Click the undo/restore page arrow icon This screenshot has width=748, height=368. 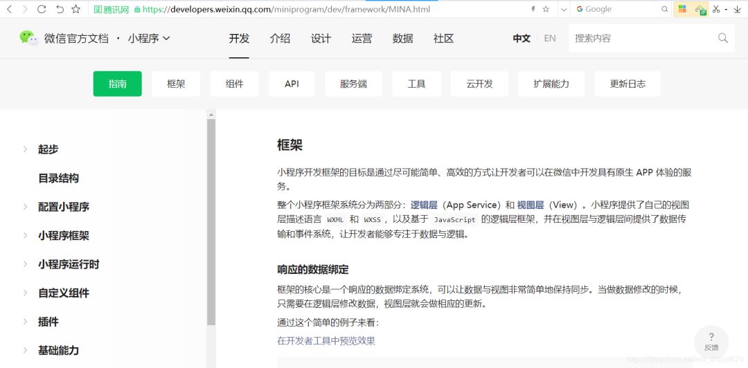pos(59,9)
